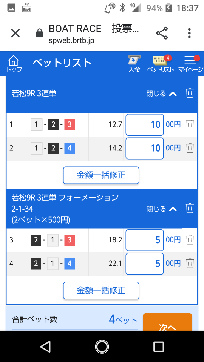The height and width of the screenshot is (362, 204).
Task: Delete bet row 2-1-4 with trash icon
Action: coord(190,263)
